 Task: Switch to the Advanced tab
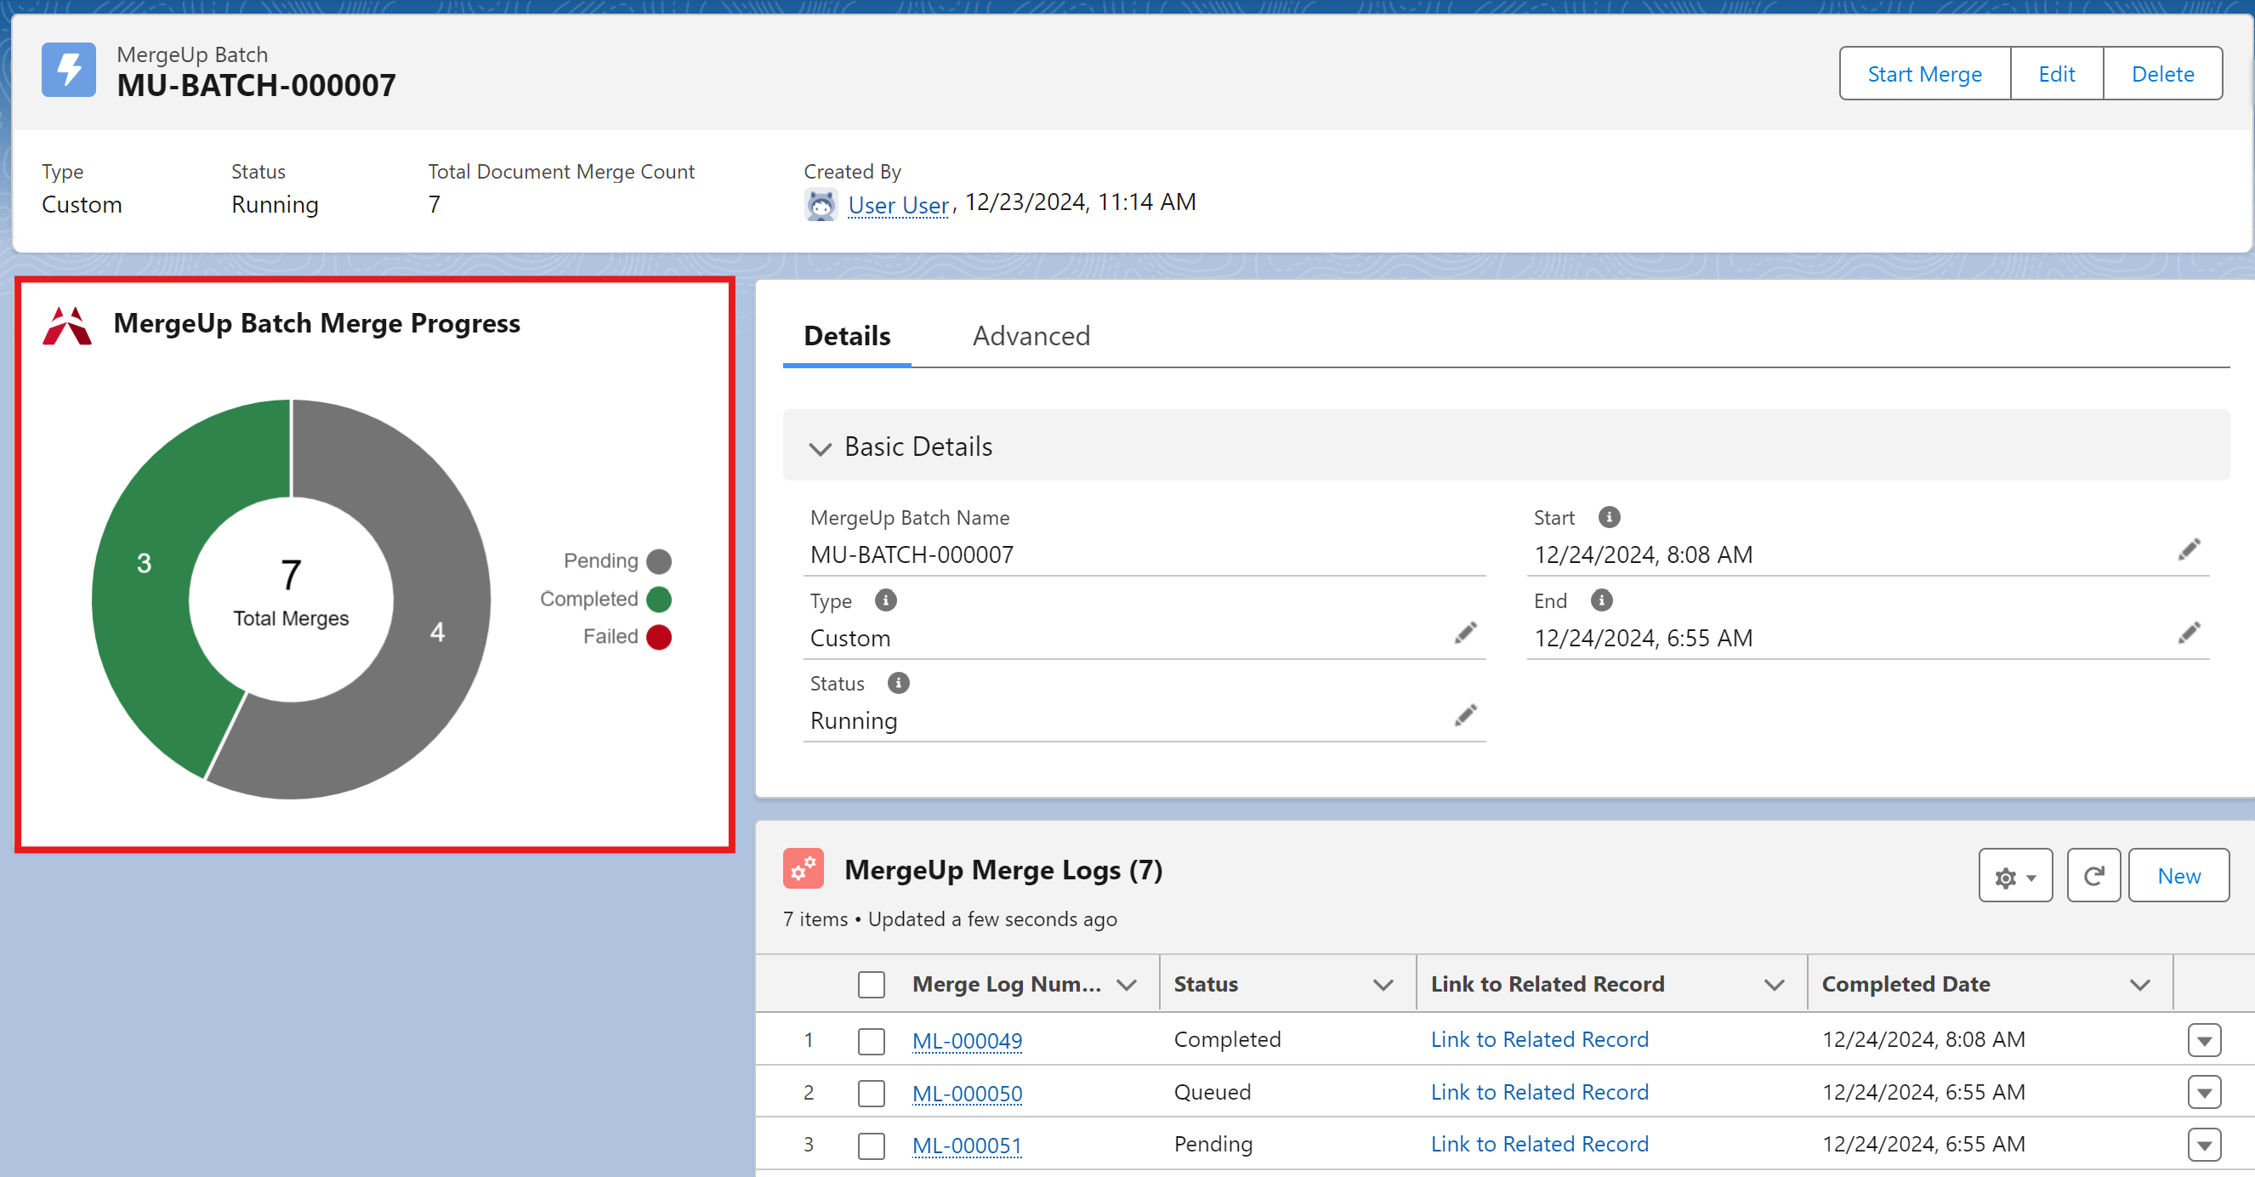pyautogui.click(x=1031, y=336)
